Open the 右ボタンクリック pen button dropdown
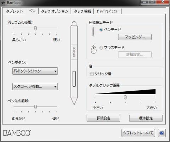The width and height of the screenshot is (170, 142). 35,71
